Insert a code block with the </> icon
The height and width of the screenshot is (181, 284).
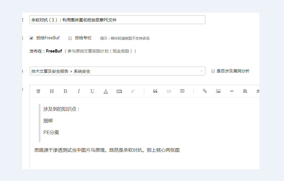coord(169,91)
